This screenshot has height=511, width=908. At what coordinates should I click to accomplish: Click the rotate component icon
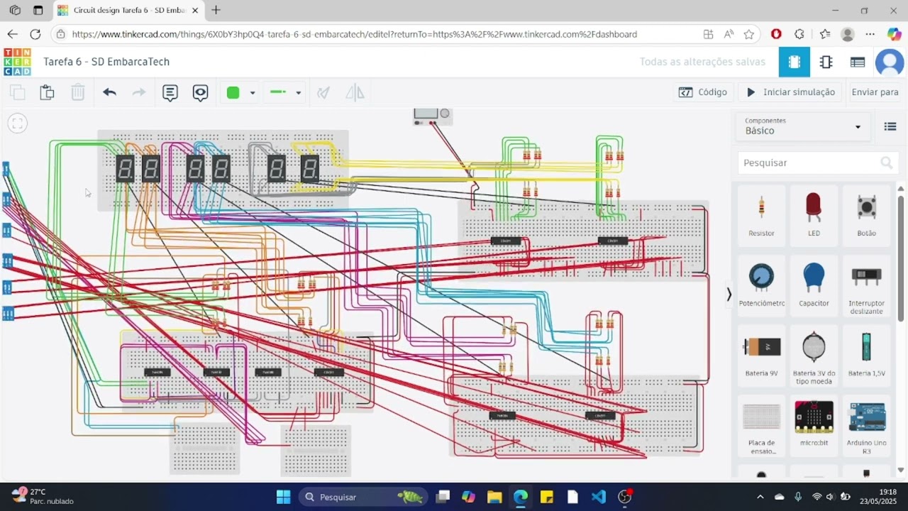323,92
